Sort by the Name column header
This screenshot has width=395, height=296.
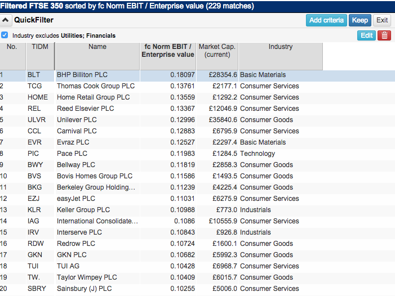tap(97, 56)
